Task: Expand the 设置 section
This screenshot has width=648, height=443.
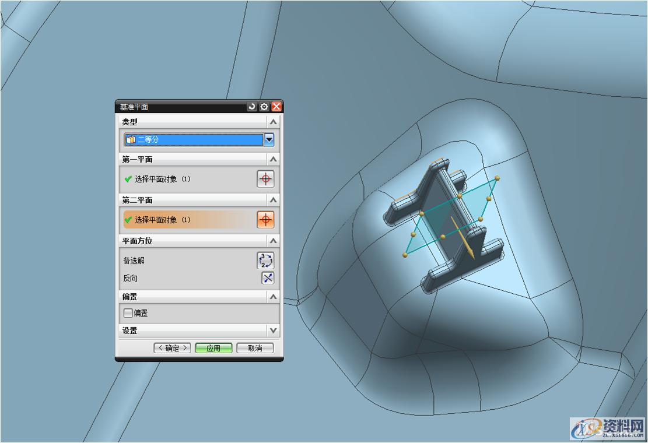Action: click(273, 331)
